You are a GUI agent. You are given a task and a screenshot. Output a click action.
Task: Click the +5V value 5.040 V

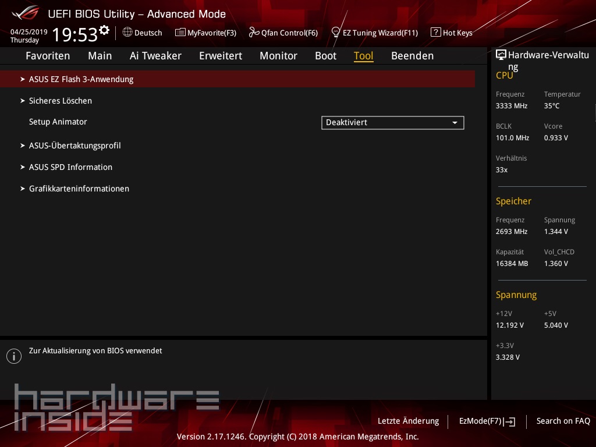pyautogui.click(x=556, y=325)
